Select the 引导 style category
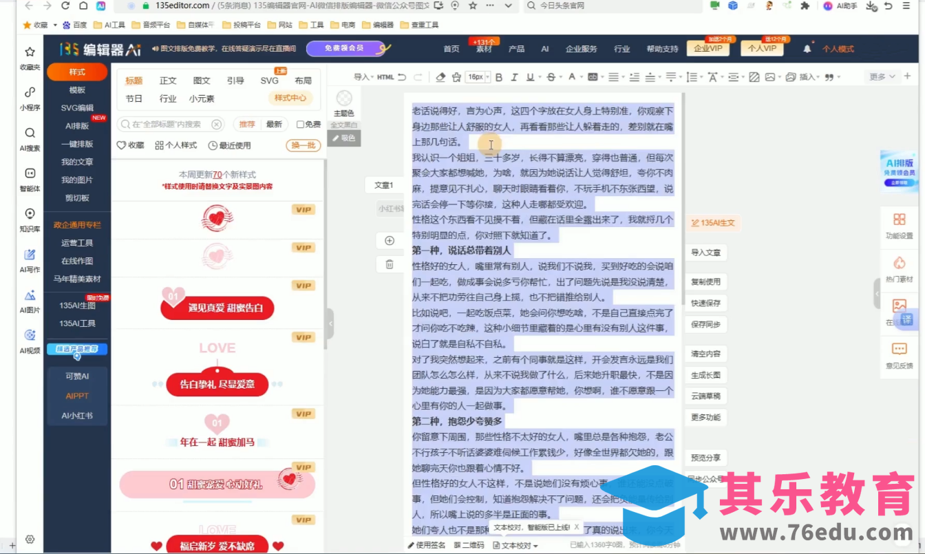Viewport: 925px width, 554px height. (235, 81)
